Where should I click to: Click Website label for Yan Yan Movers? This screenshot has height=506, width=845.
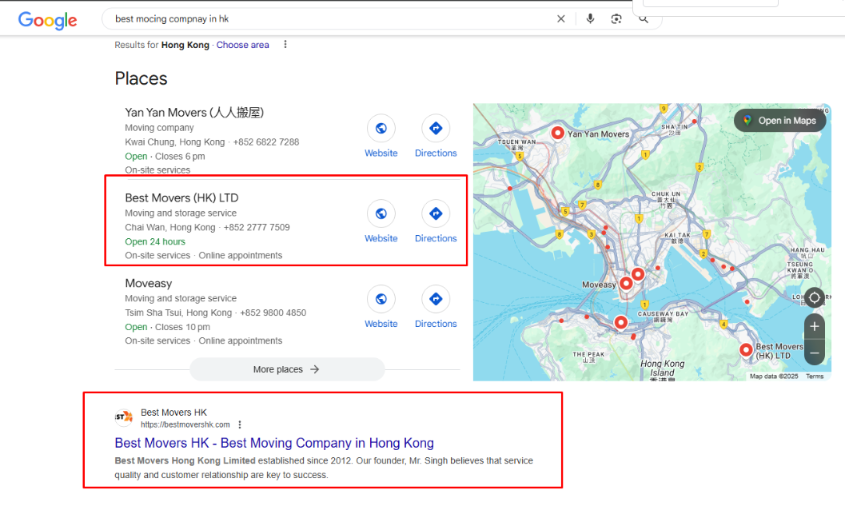pyautogui.click(x=381, y=153)
